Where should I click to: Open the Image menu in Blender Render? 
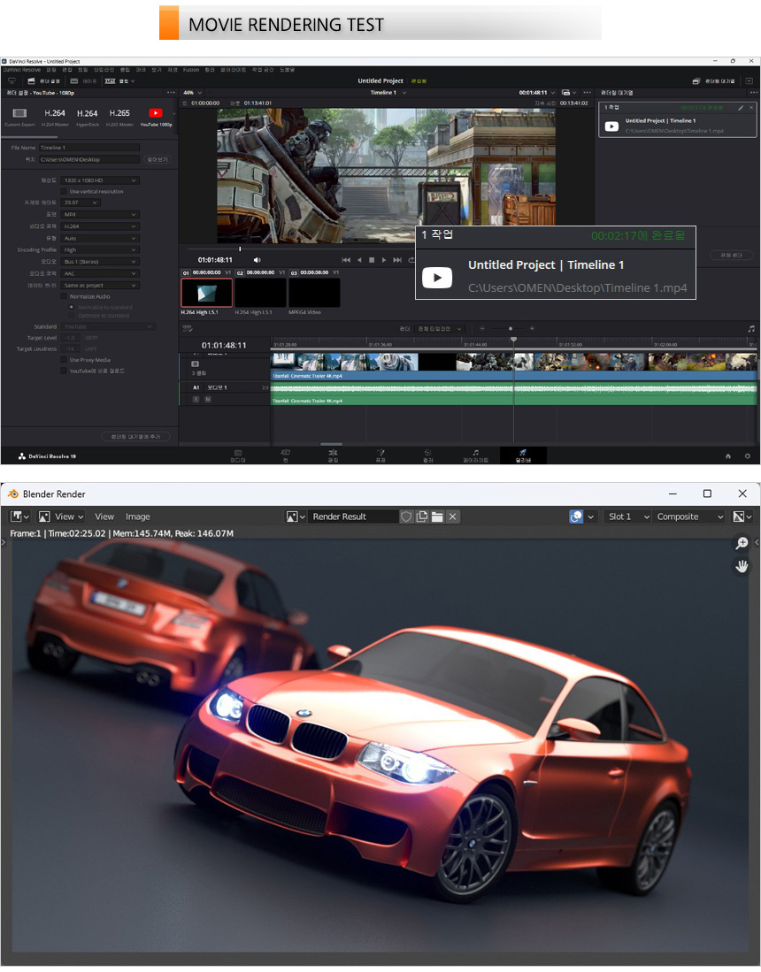click(x=137, y=517)
